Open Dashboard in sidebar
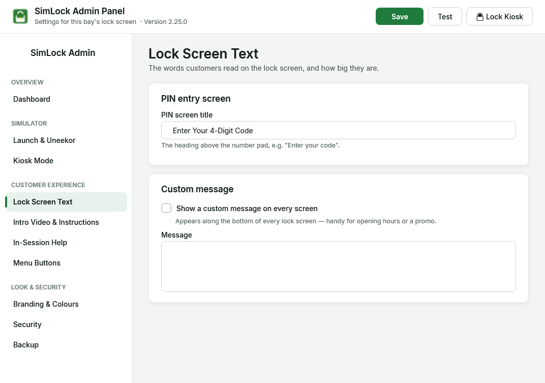Image resolution: width=545 pixels, height=383 pixels. pos(66,99)
